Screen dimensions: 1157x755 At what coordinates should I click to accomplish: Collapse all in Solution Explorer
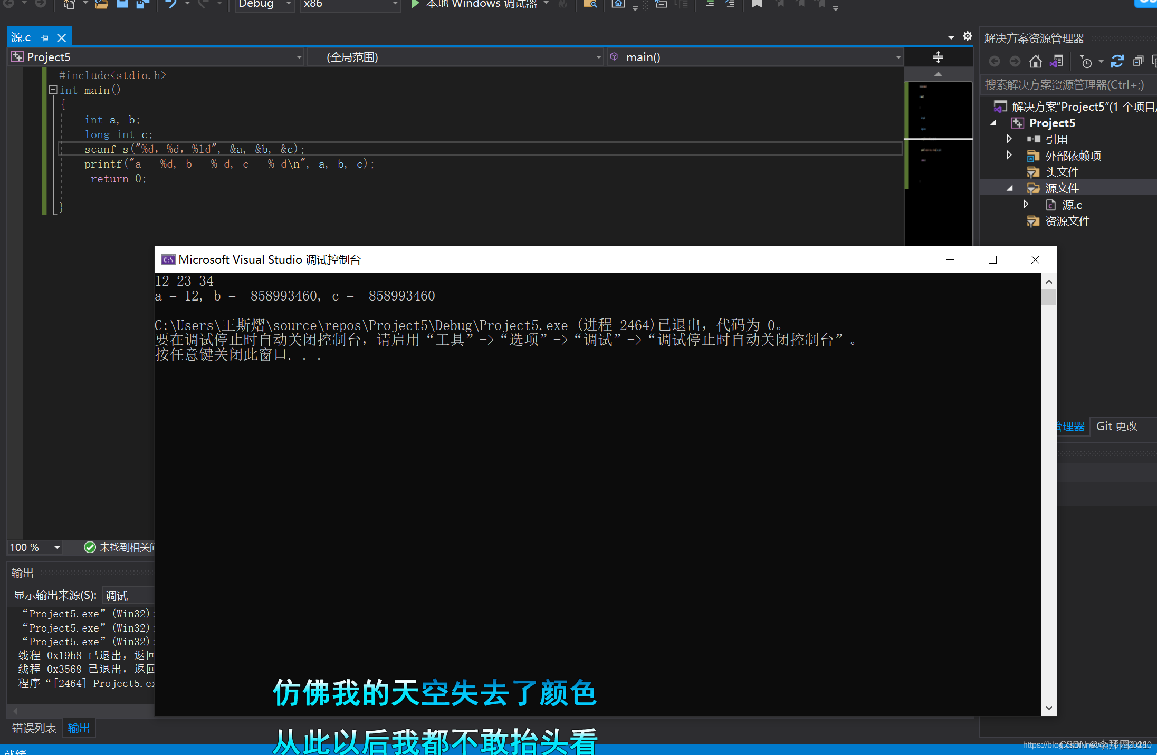[1138, 62]
